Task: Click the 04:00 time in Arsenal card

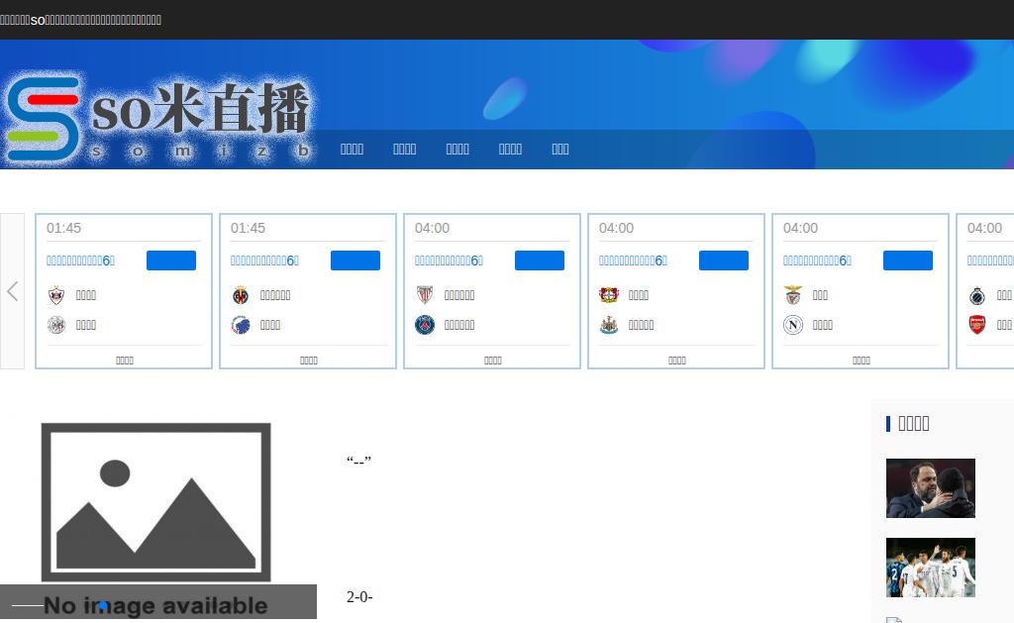Action: (x=984, y=229)
